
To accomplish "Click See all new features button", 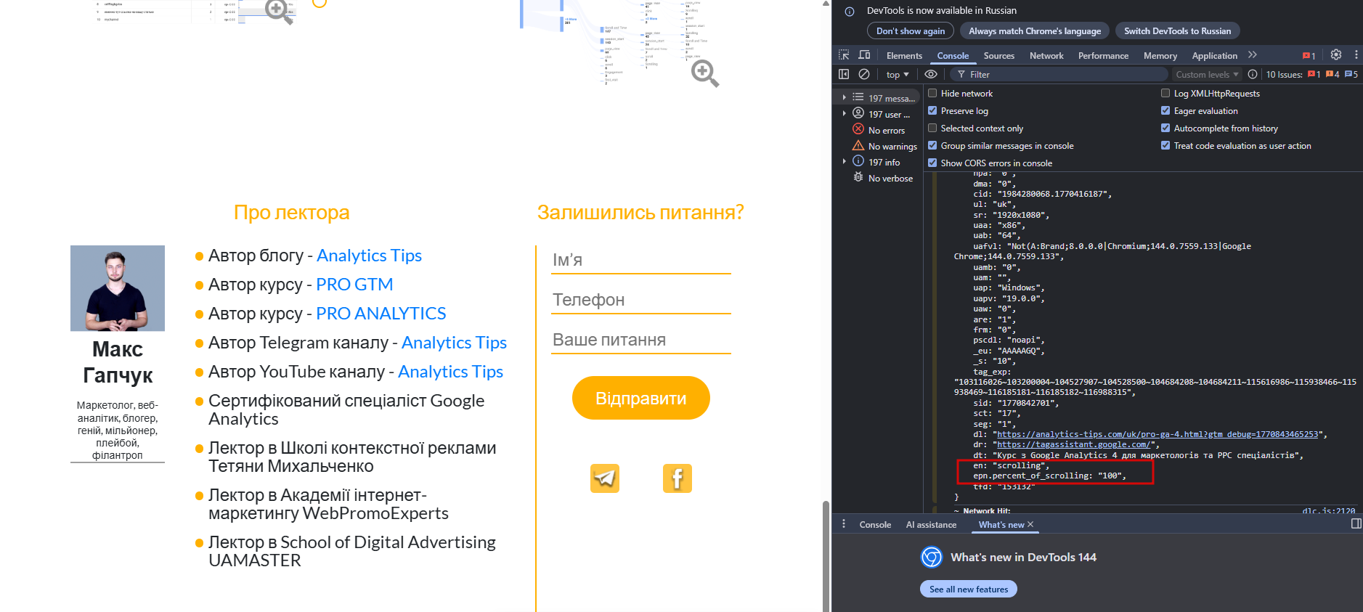I will 969,589.
